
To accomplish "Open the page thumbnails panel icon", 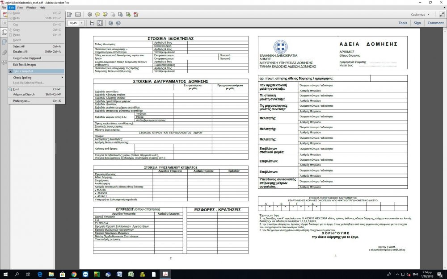I will [4, 32].
